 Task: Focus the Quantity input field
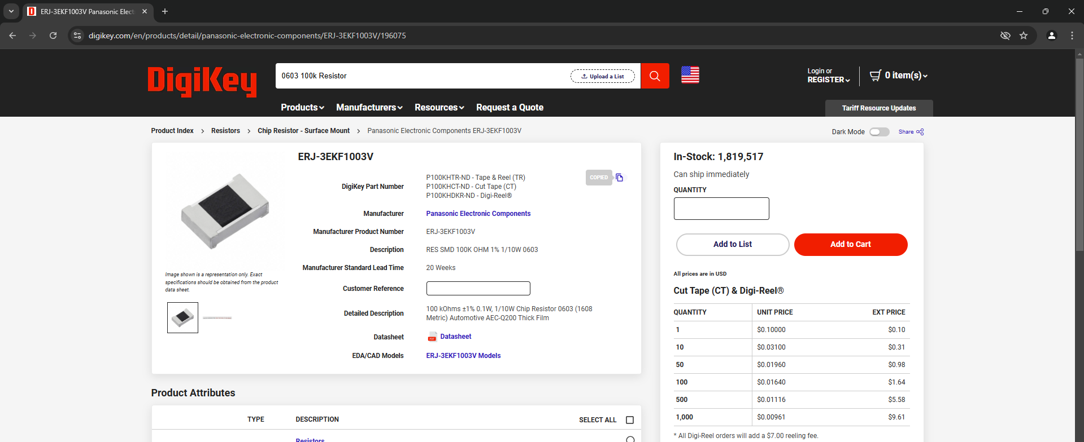pyautogui.click(x=721, y=209)
